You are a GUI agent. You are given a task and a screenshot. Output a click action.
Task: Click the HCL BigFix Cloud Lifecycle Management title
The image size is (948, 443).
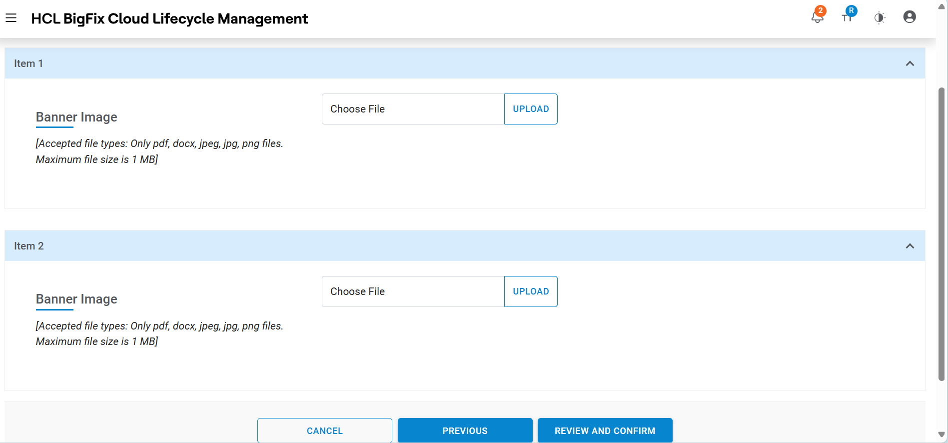169,18
